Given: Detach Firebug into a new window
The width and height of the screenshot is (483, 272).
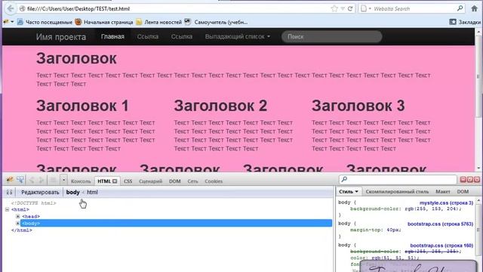Looking at the screenshot, I should 470,179.
